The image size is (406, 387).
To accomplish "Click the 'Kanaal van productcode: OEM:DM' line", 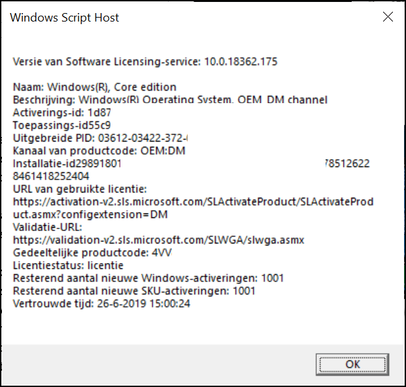I will click(99, 151).
